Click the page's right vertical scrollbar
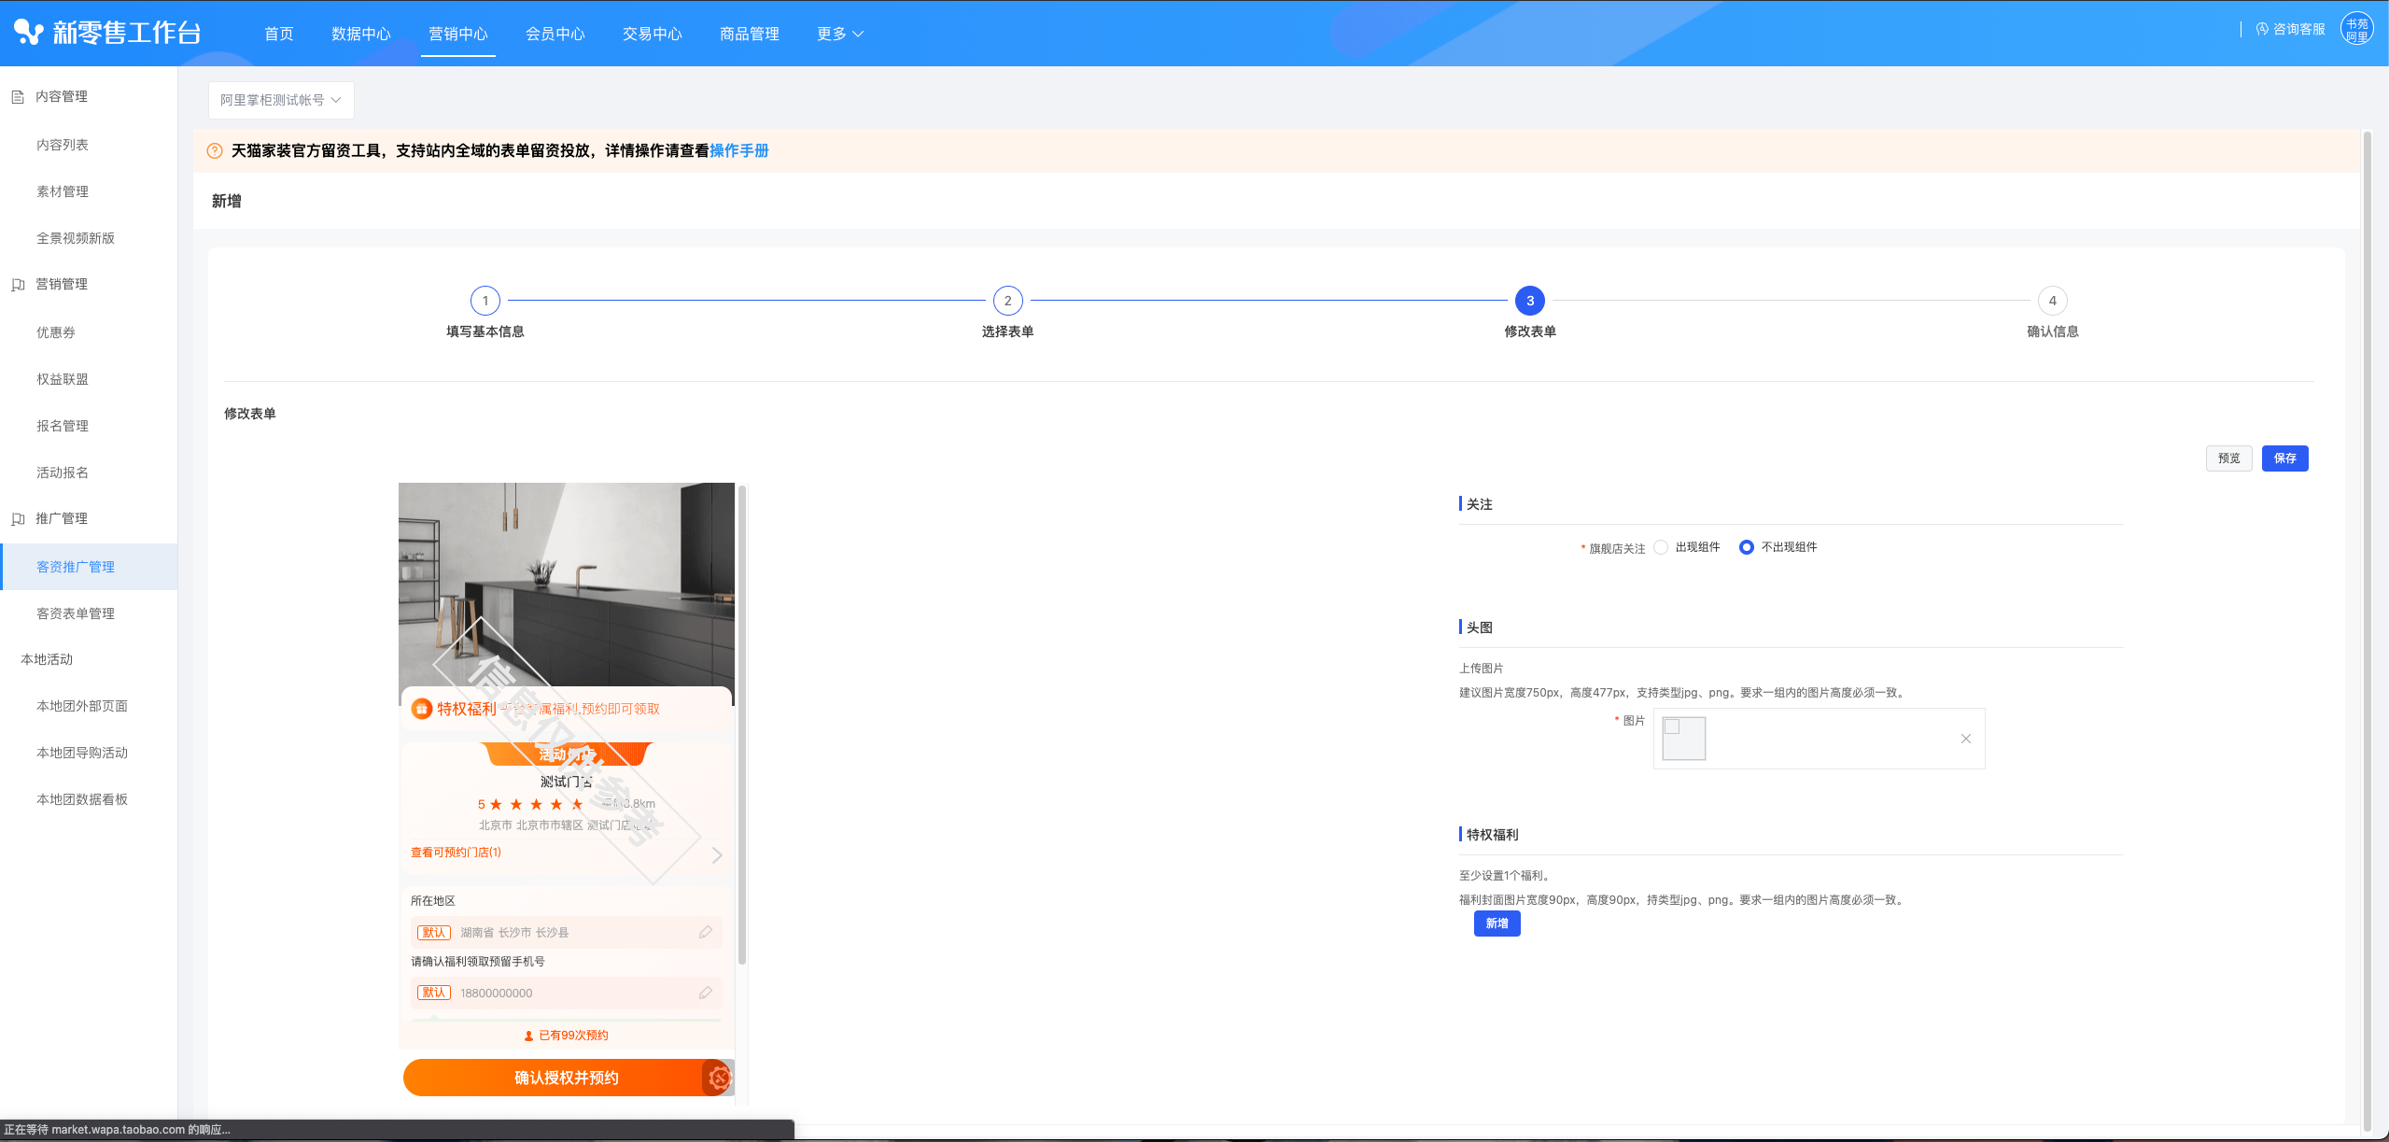Viewport: 2389px width, 1142px height. click(x=2367, y=630)
